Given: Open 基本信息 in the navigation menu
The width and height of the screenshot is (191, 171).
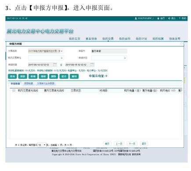Looking at the screenshot, I should [x=91, y=38].
